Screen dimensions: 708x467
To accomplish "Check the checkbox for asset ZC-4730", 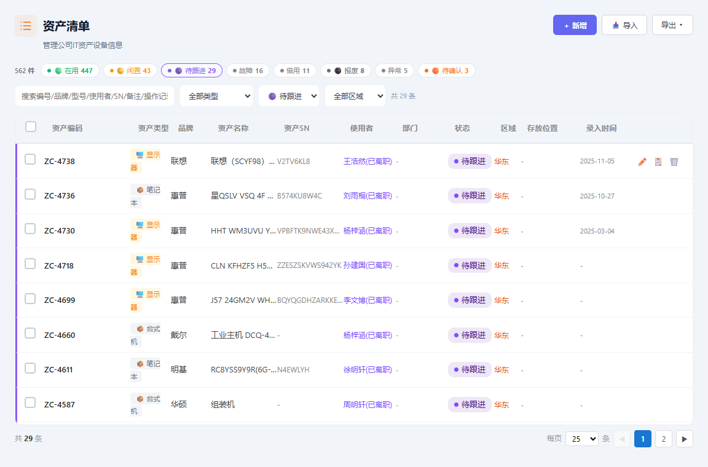I will (x=30, y=229).
